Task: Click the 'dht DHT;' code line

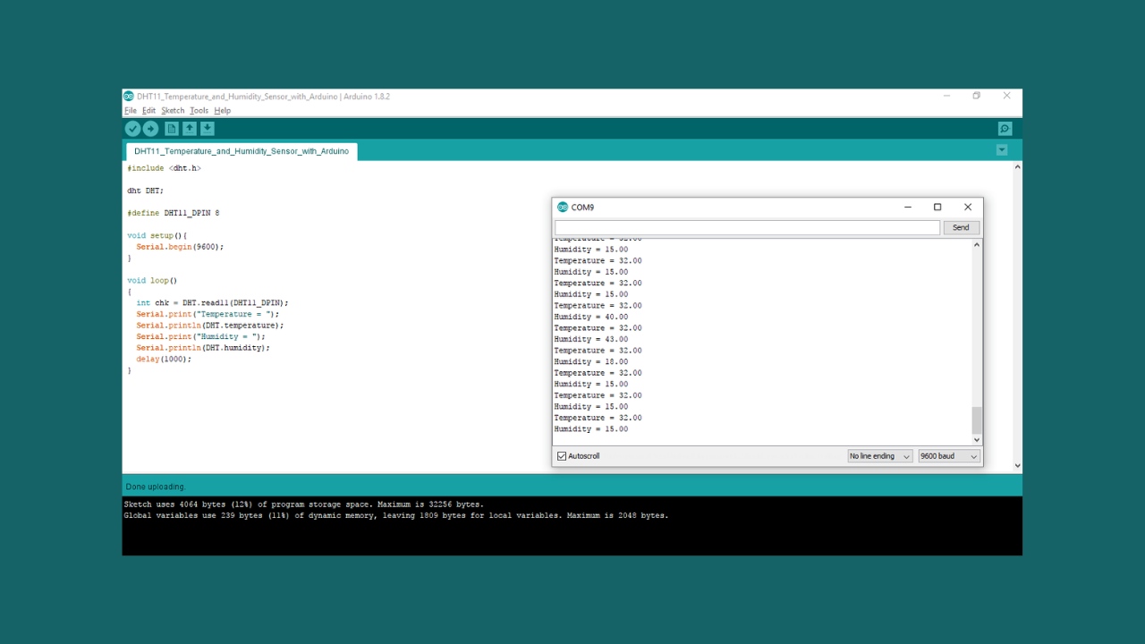Action: coord(145,191)
